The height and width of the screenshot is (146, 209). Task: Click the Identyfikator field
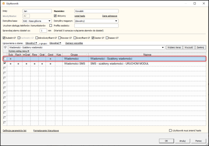(26, 16)
